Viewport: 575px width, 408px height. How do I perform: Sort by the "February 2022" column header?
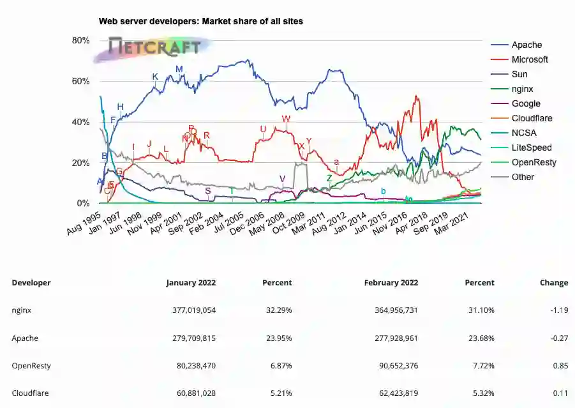click(391, 282)
